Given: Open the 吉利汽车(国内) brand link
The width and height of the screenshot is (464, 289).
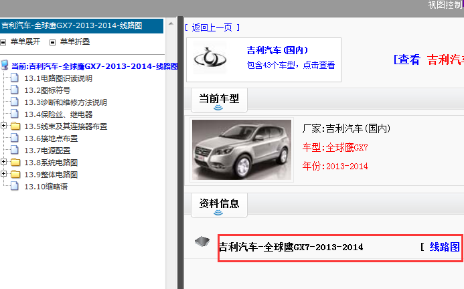Looking at the screenshot, I should [277, 50].
